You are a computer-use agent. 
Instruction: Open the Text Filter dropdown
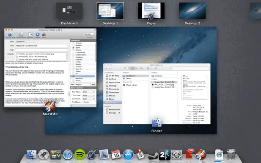tap(88, 95)
